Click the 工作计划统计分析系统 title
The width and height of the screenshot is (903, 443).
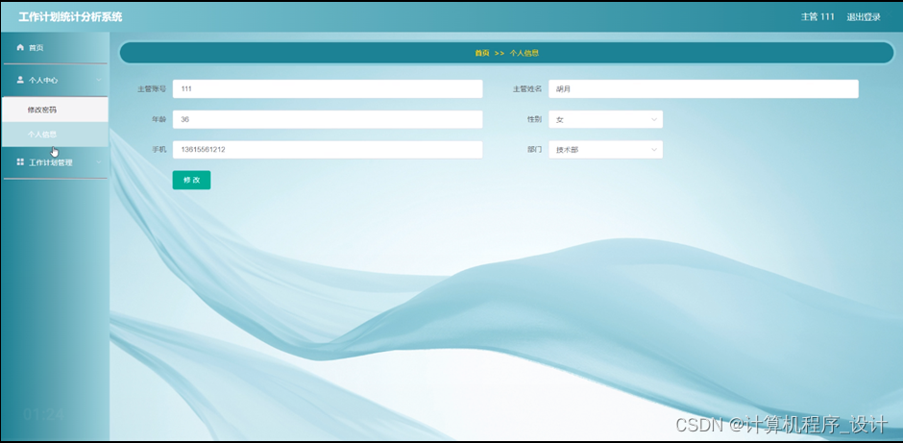pyautogui.click(x=70, y=16)
